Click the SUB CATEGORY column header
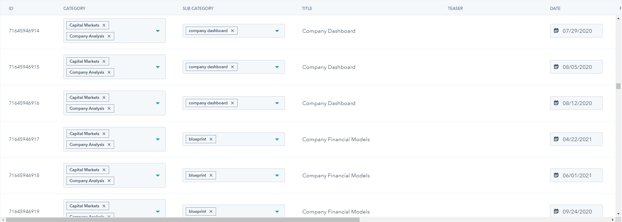This screenshot has width=622, height=222. (198, 9)
